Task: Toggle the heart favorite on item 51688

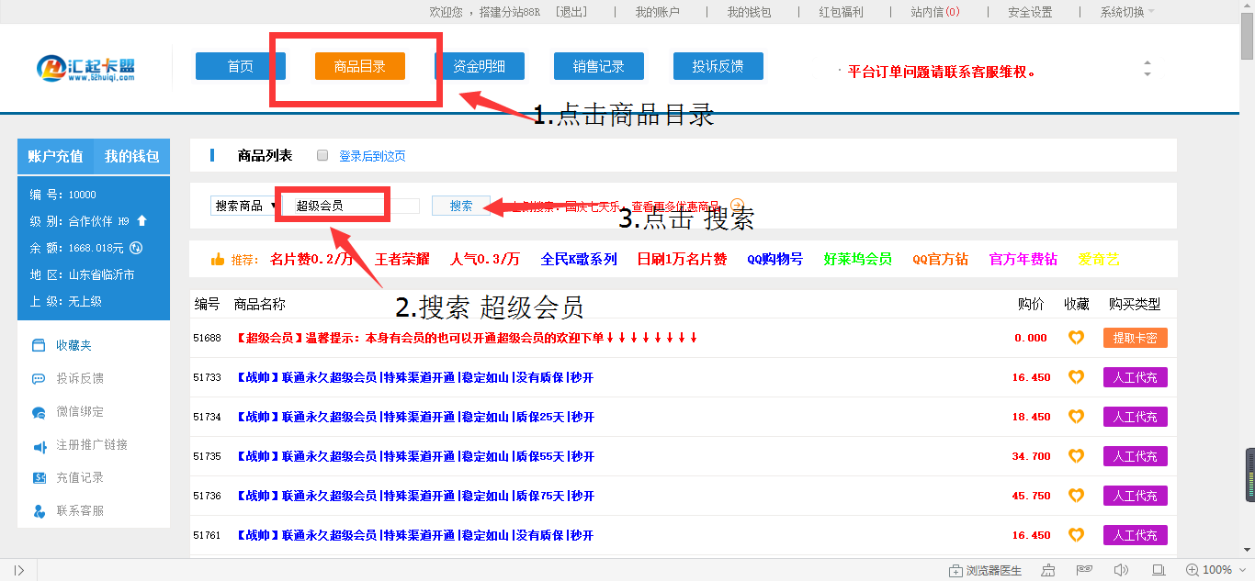Action: pyautogui.click(x=1076, y=338)
